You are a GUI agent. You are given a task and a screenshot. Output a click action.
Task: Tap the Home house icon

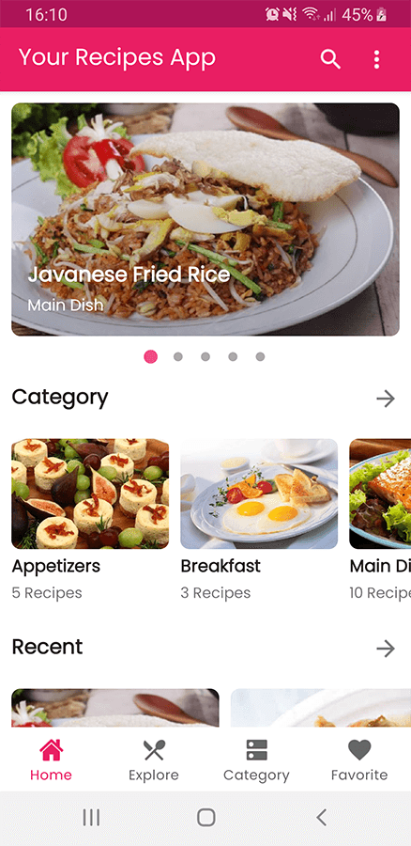point(52,750)
